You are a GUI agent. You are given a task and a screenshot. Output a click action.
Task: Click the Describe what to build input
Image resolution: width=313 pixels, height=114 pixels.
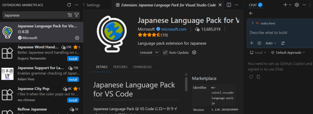(268, 33)
